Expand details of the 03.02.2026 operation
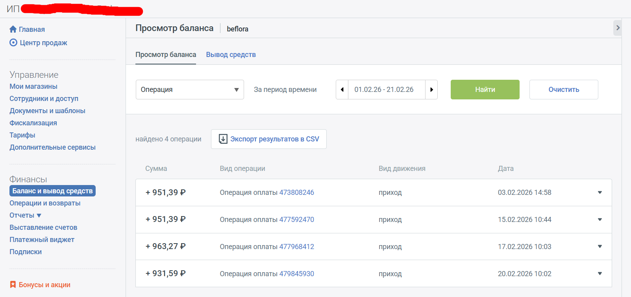This screenshot has height=297, width=631. click(x=600, y=192)
